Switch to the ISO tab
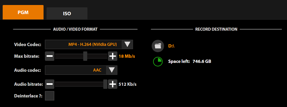This screenshot has height=107, width=287. point(67,13)
